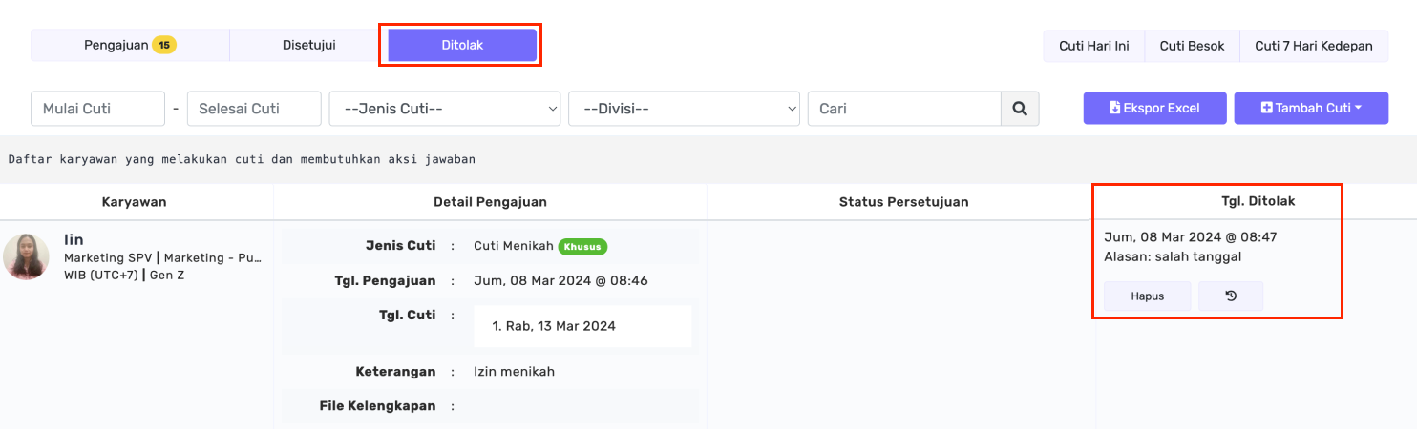Click the Pengajuan count badge 15
1417x429 pixels.
click(x=164, y=45)
